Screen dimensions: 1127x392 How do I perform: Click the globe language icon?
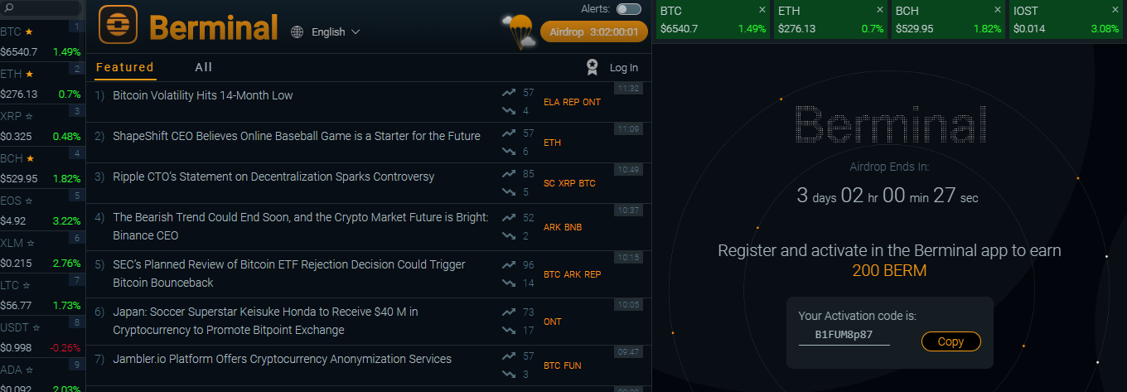click(297, 31)
